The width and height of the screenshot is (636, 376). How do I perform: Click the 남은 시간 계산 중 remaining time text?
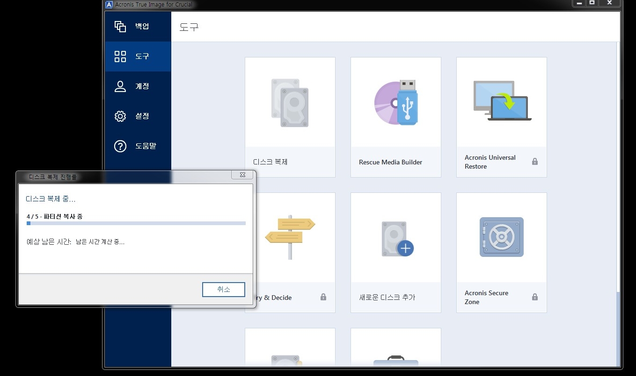[x=100, y=242]
